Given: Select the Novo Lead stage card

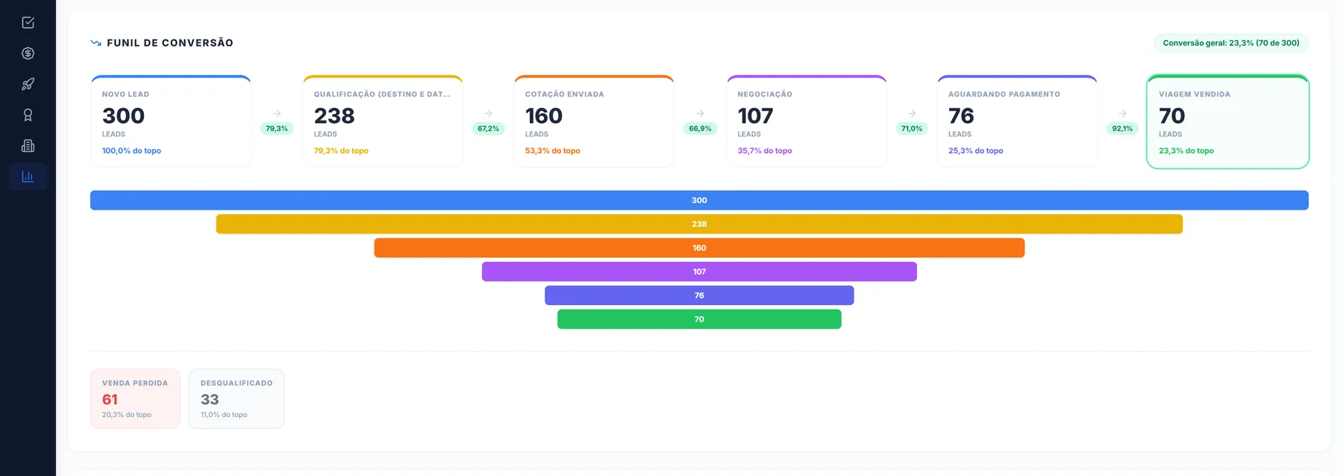Looking at the screenshot, I should point(171,122).
